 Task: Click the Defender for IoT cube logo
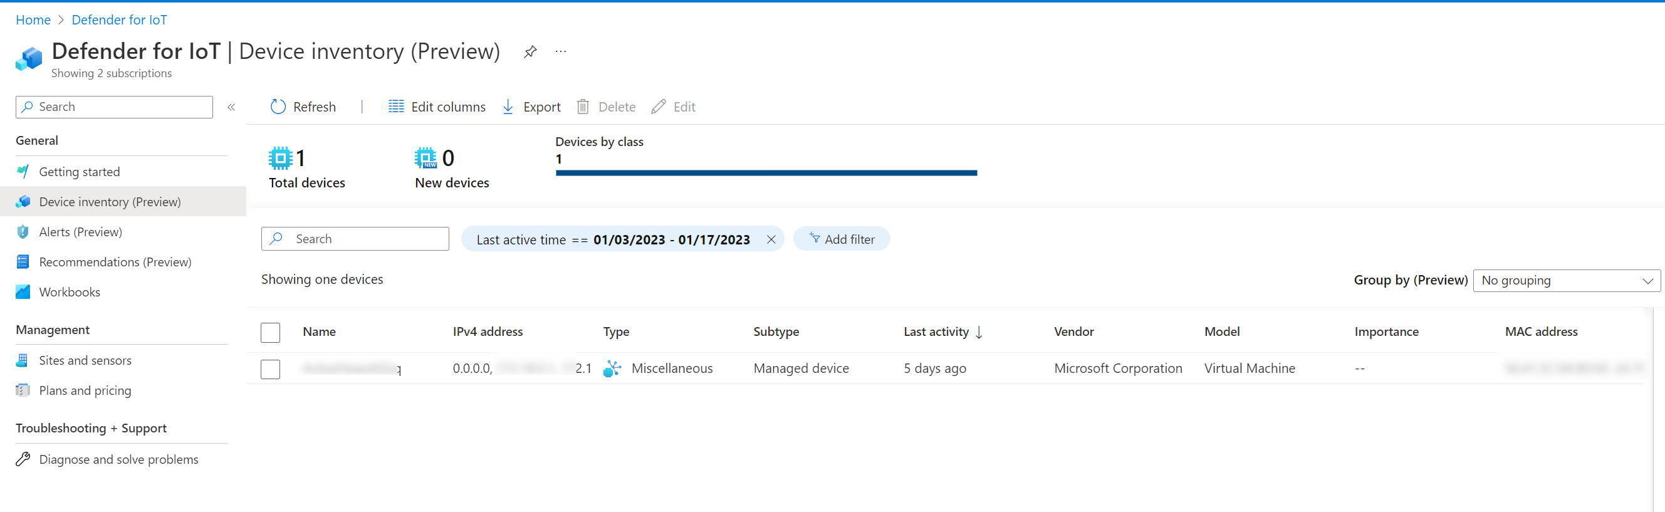click(x=28, y=58)
